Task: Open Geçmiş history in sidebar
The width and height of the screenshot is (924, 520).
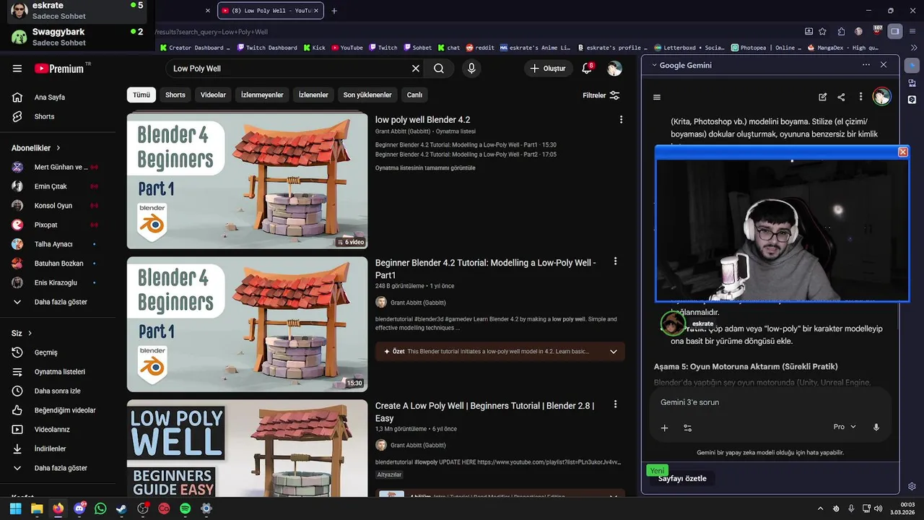Action: pyautogui.click(x=45, y=352)
